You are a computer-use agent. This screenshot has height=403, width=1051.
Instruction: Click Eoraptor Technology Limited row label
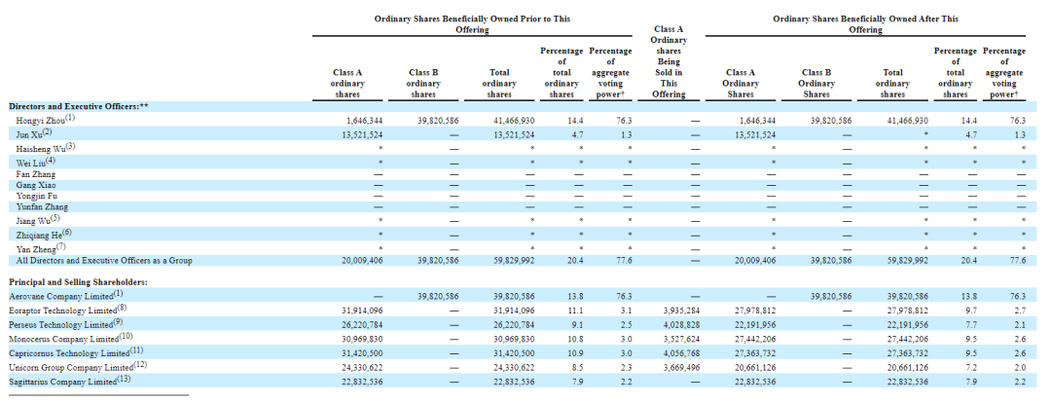(68, 310)
